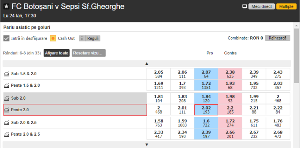This screenshot has height=148, width=300.
Task: Click Reîncarcă button
Action: click(x=278, y=38)
